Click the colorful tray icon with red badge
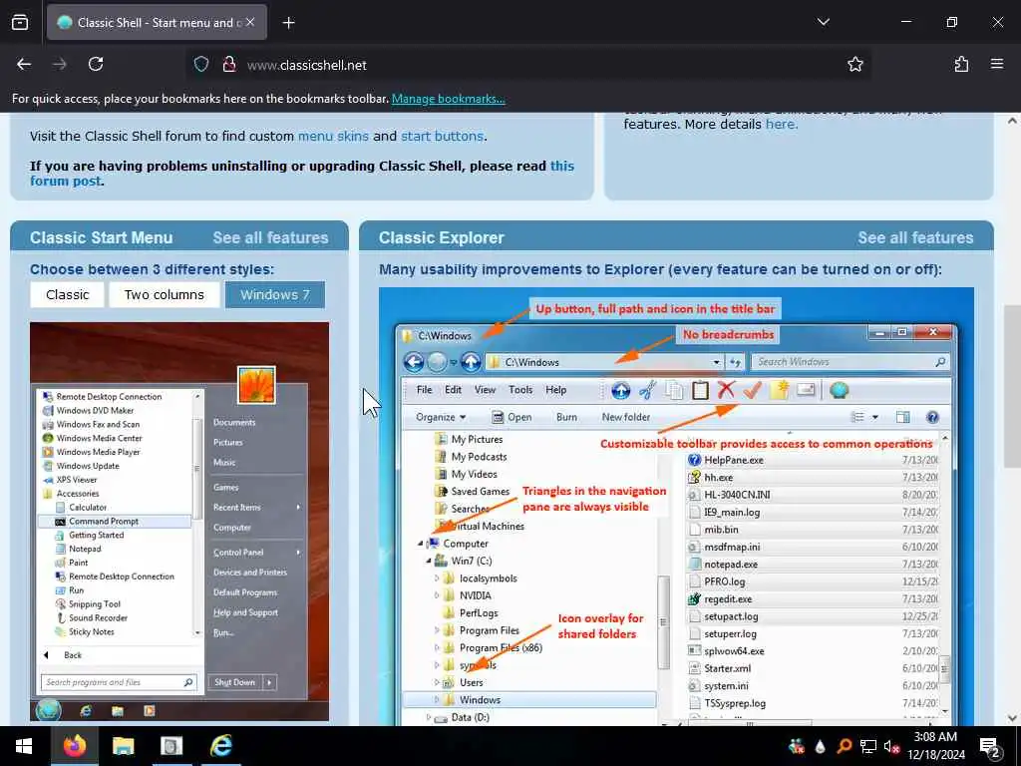1021x766 pixels. pos(797,746)
